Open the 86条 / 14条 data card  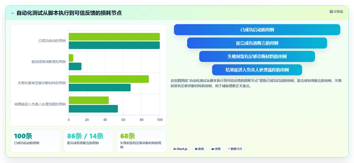88,141
